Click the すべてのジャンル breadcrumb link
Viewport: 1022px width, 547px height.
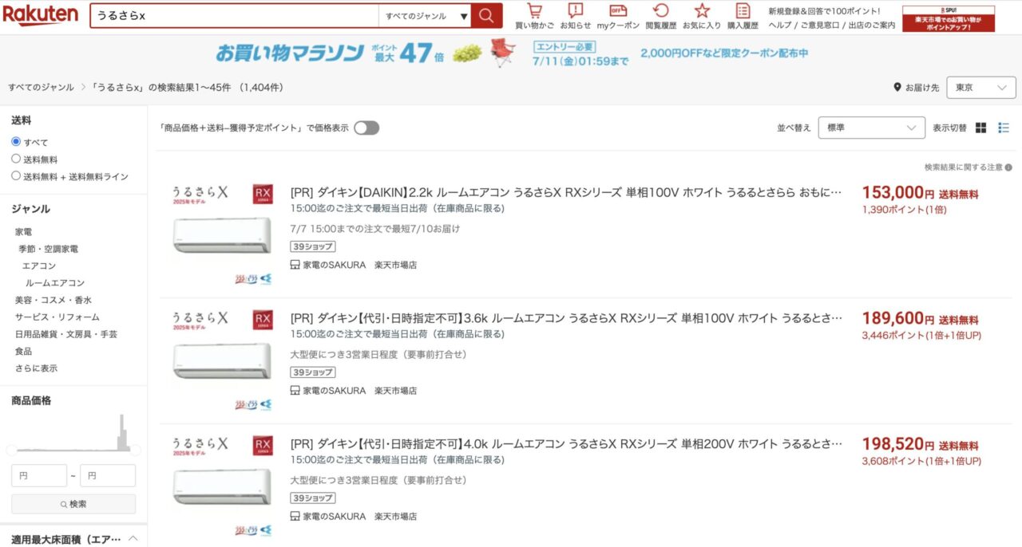tap(41, 88)
